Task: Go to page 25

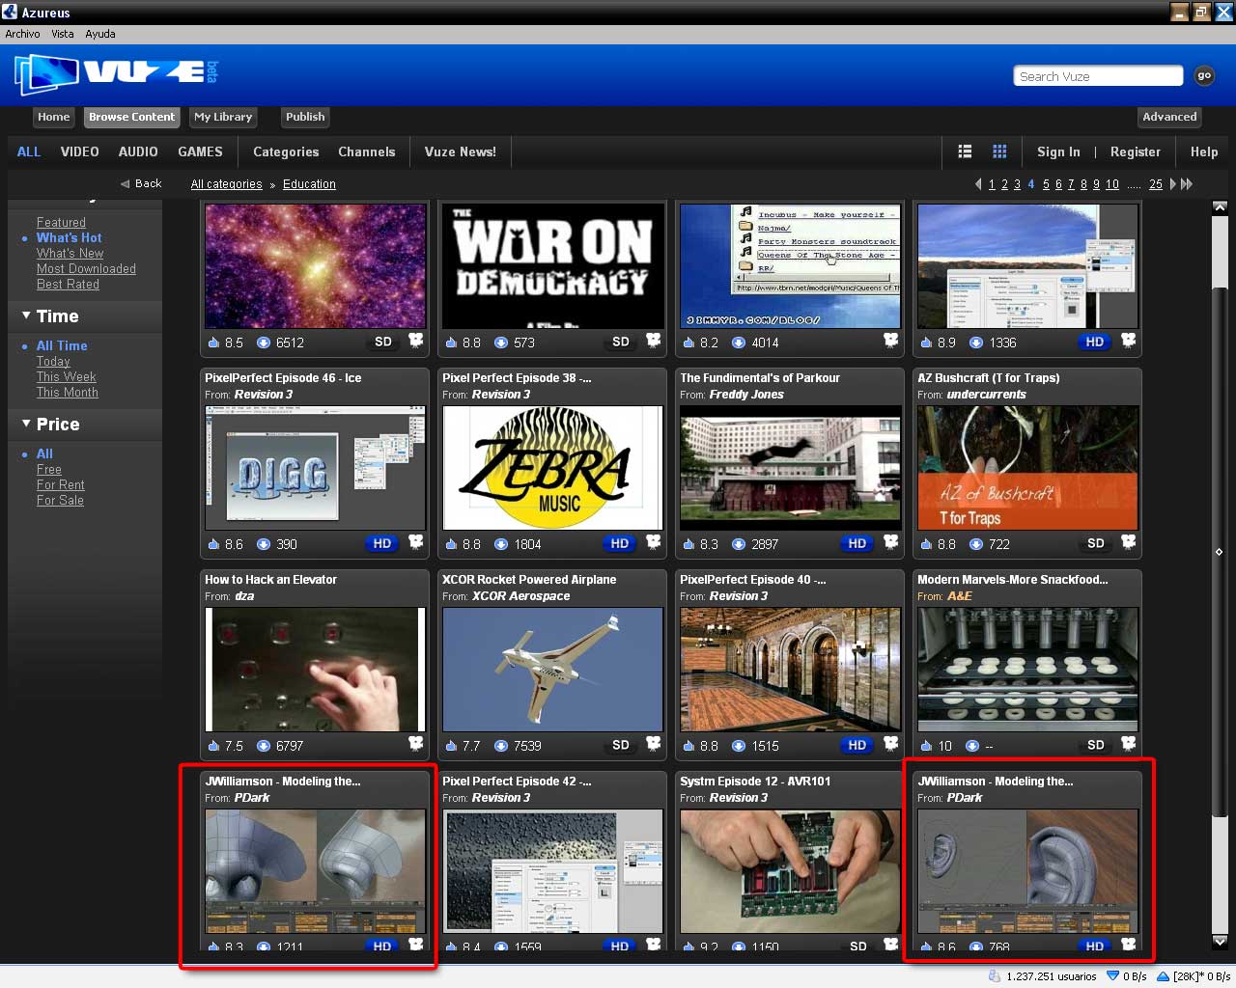Action: [1156, 184]
